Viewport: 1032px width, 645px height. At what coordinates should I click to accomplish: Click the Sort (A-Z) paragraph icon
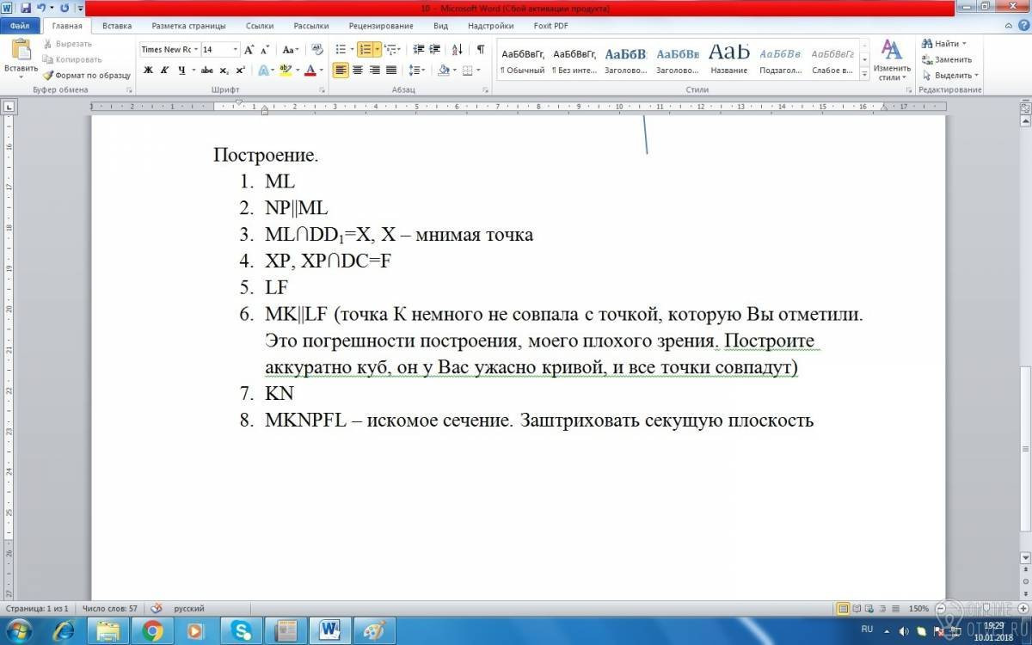tap(457, 50)
